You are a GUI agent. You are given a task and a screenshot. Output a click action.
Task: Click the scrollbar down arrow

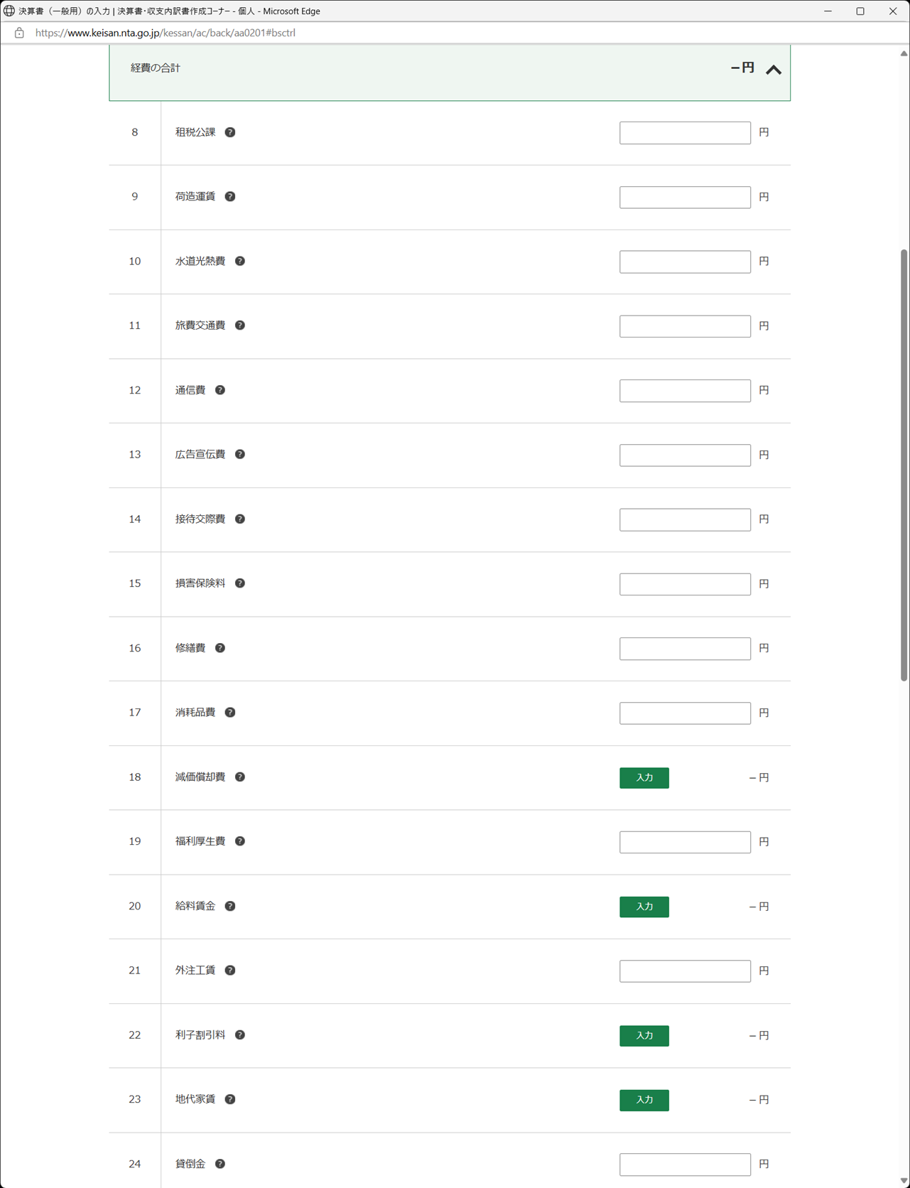904,1181
